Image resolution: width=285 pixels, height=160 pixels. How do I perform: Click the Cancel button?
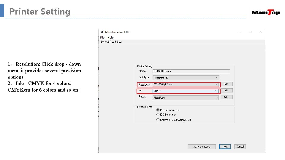pos(240,147)
